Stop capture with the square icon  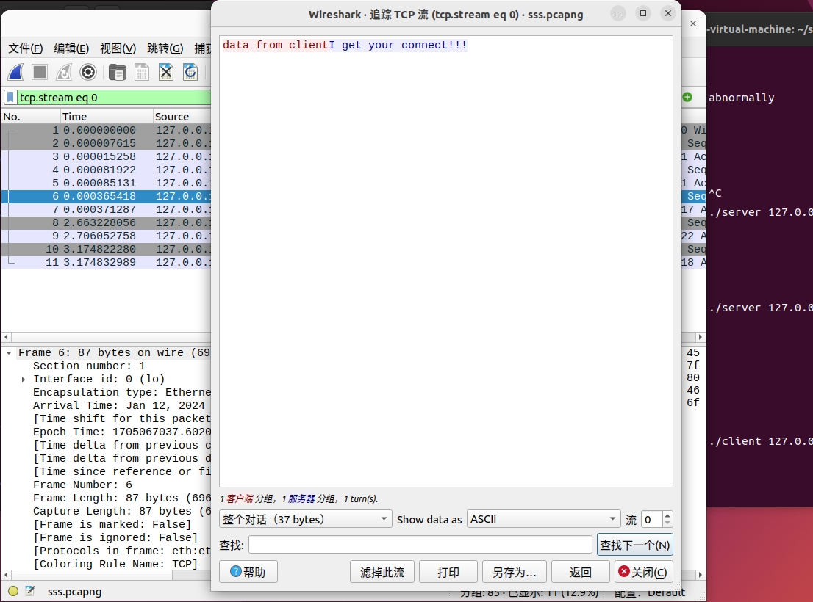40,72
